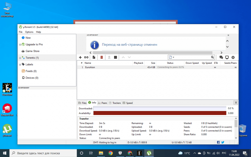Click the Remote monitor icon in toolbar
This screenshot has height=157, width=251.
227,58
